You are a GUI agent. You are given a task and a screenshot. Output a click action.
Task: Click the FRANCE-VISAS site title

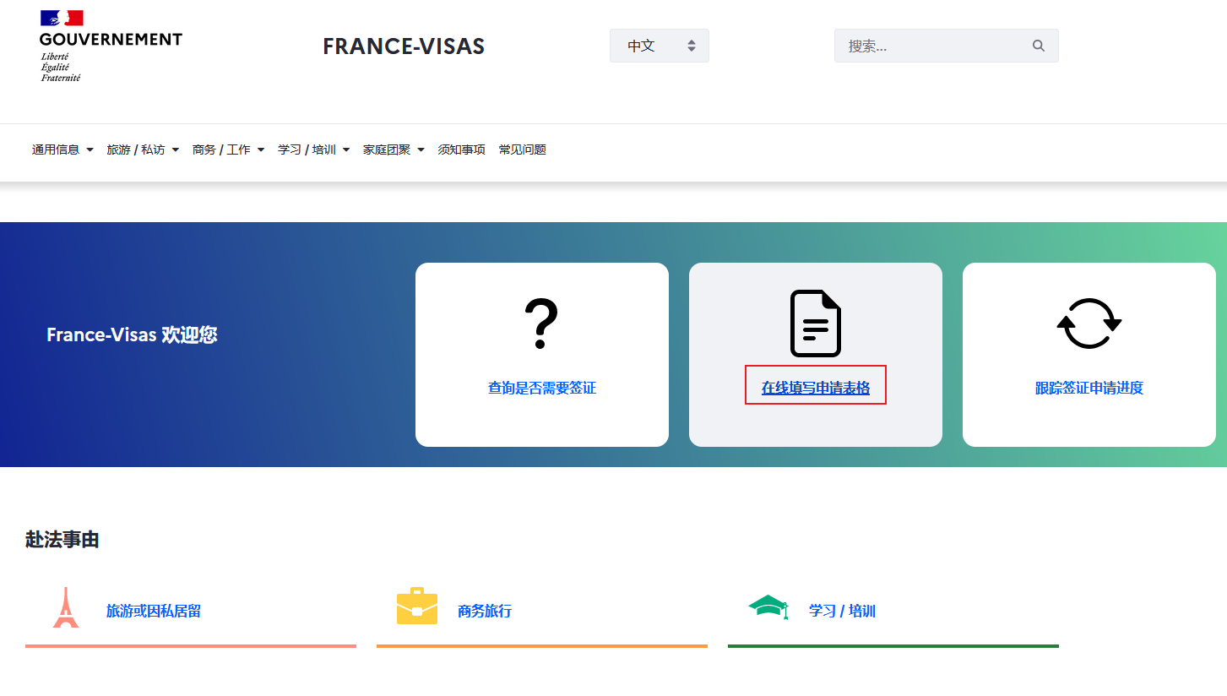coord(404,46)
